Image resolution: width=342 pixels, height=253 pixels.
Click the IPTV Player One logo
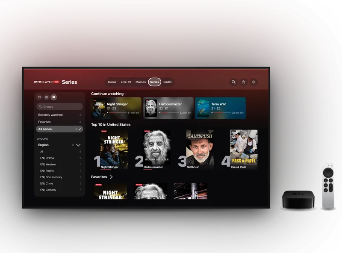[x=47, y=82]
